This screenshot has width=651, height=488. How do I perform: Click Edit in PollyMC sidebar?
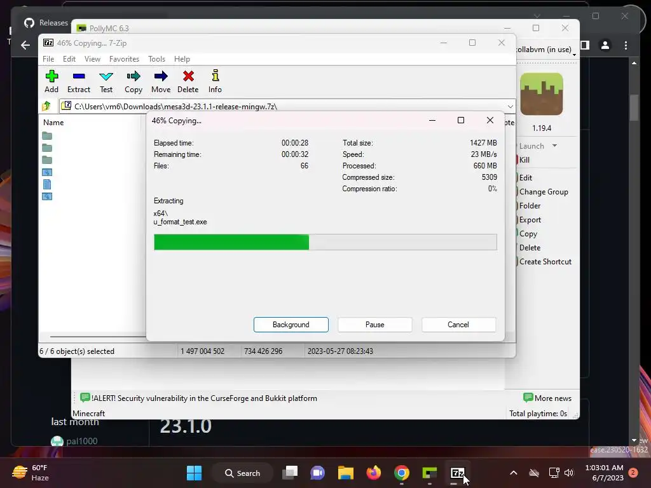(525, 178)
